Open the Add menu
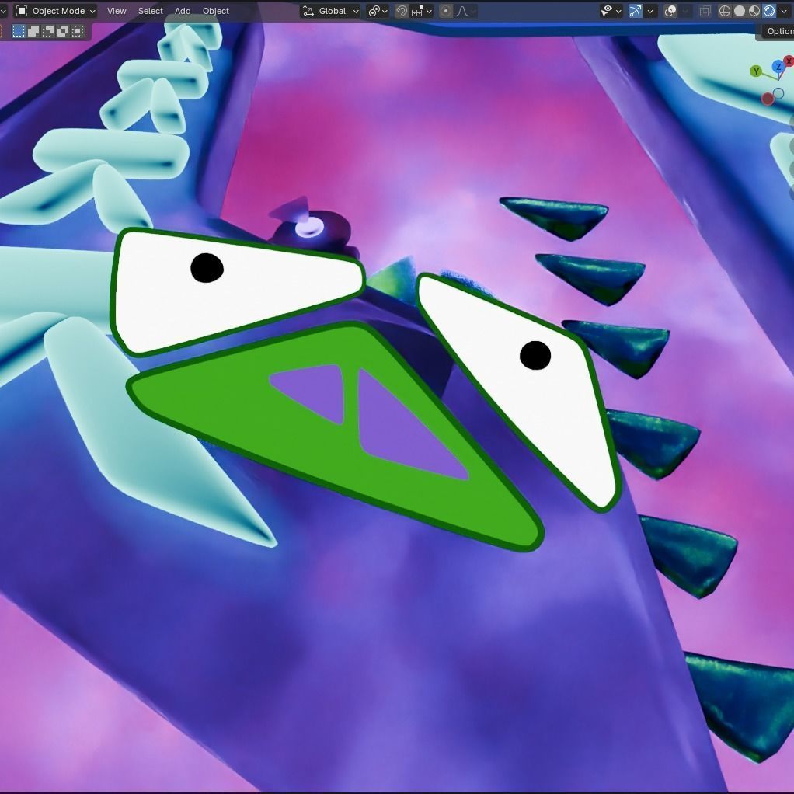The height and width of the screenshot is (794, 794). tap(183, 11)
